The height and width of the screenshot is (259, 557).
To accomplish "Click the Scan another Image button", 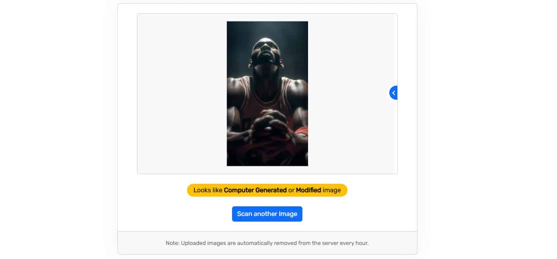I will [267, 214].
